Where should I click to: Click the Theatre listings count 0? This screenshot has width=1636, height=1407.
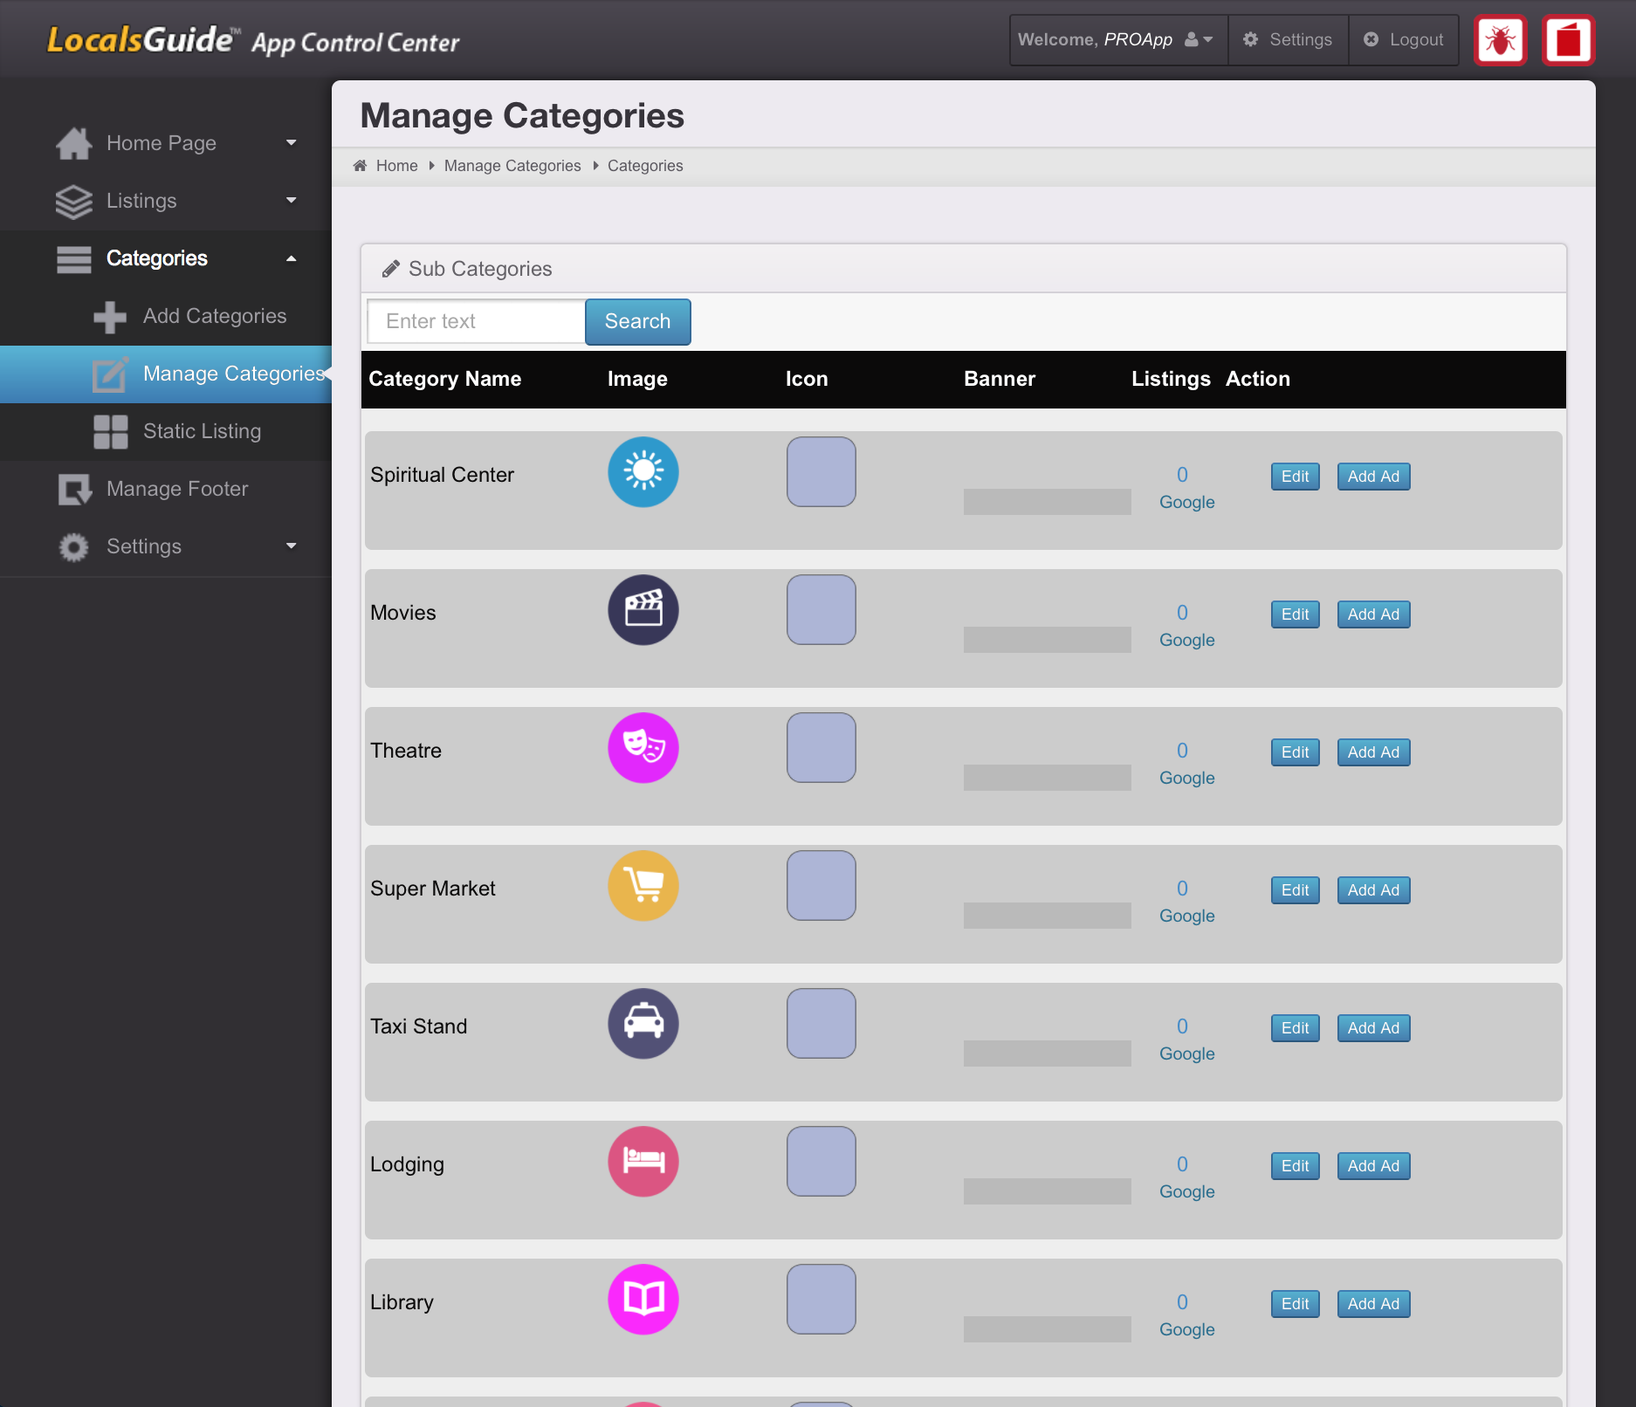point(1182,752)
